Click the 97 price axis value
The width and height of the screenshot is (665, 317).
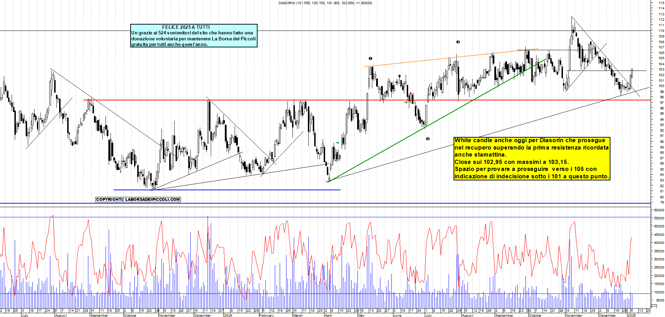pos(662,103)
